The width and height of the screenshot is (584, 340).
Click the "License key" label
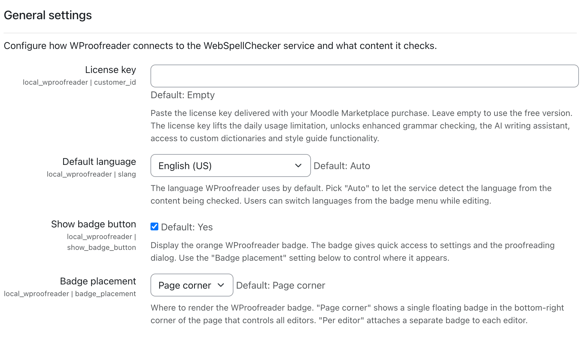click(111, 70)
